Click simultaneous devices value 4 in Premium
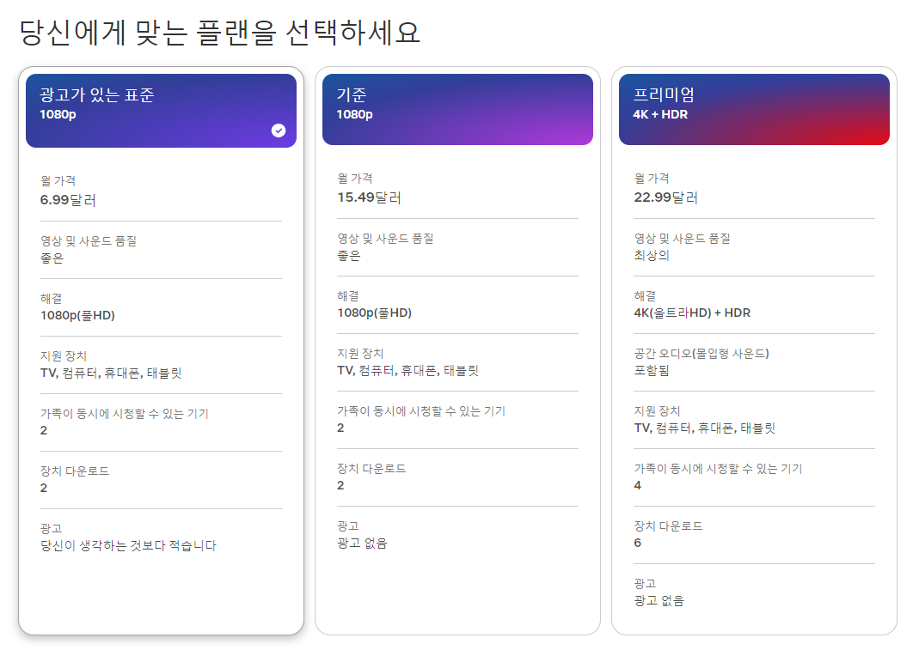 pos(638,485)
